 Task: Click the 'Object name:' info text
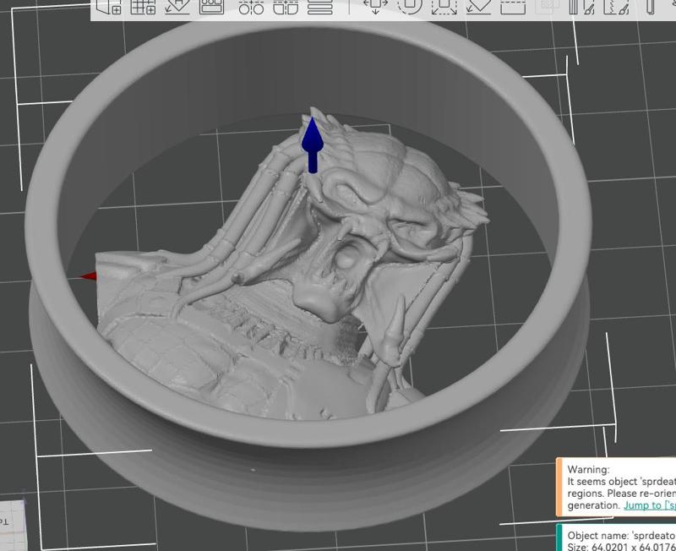[597, 536]
